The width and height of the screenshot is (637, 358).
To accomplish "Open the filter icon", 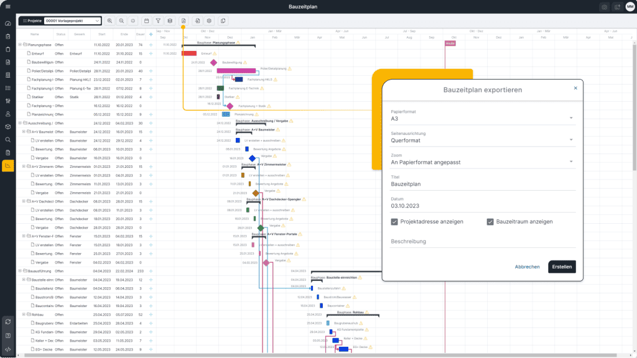I will pyautogui.click(x=159, y=21).
